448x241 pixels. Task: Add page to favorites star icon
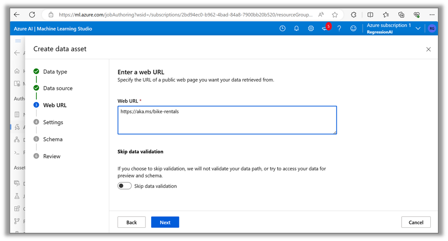335,15
